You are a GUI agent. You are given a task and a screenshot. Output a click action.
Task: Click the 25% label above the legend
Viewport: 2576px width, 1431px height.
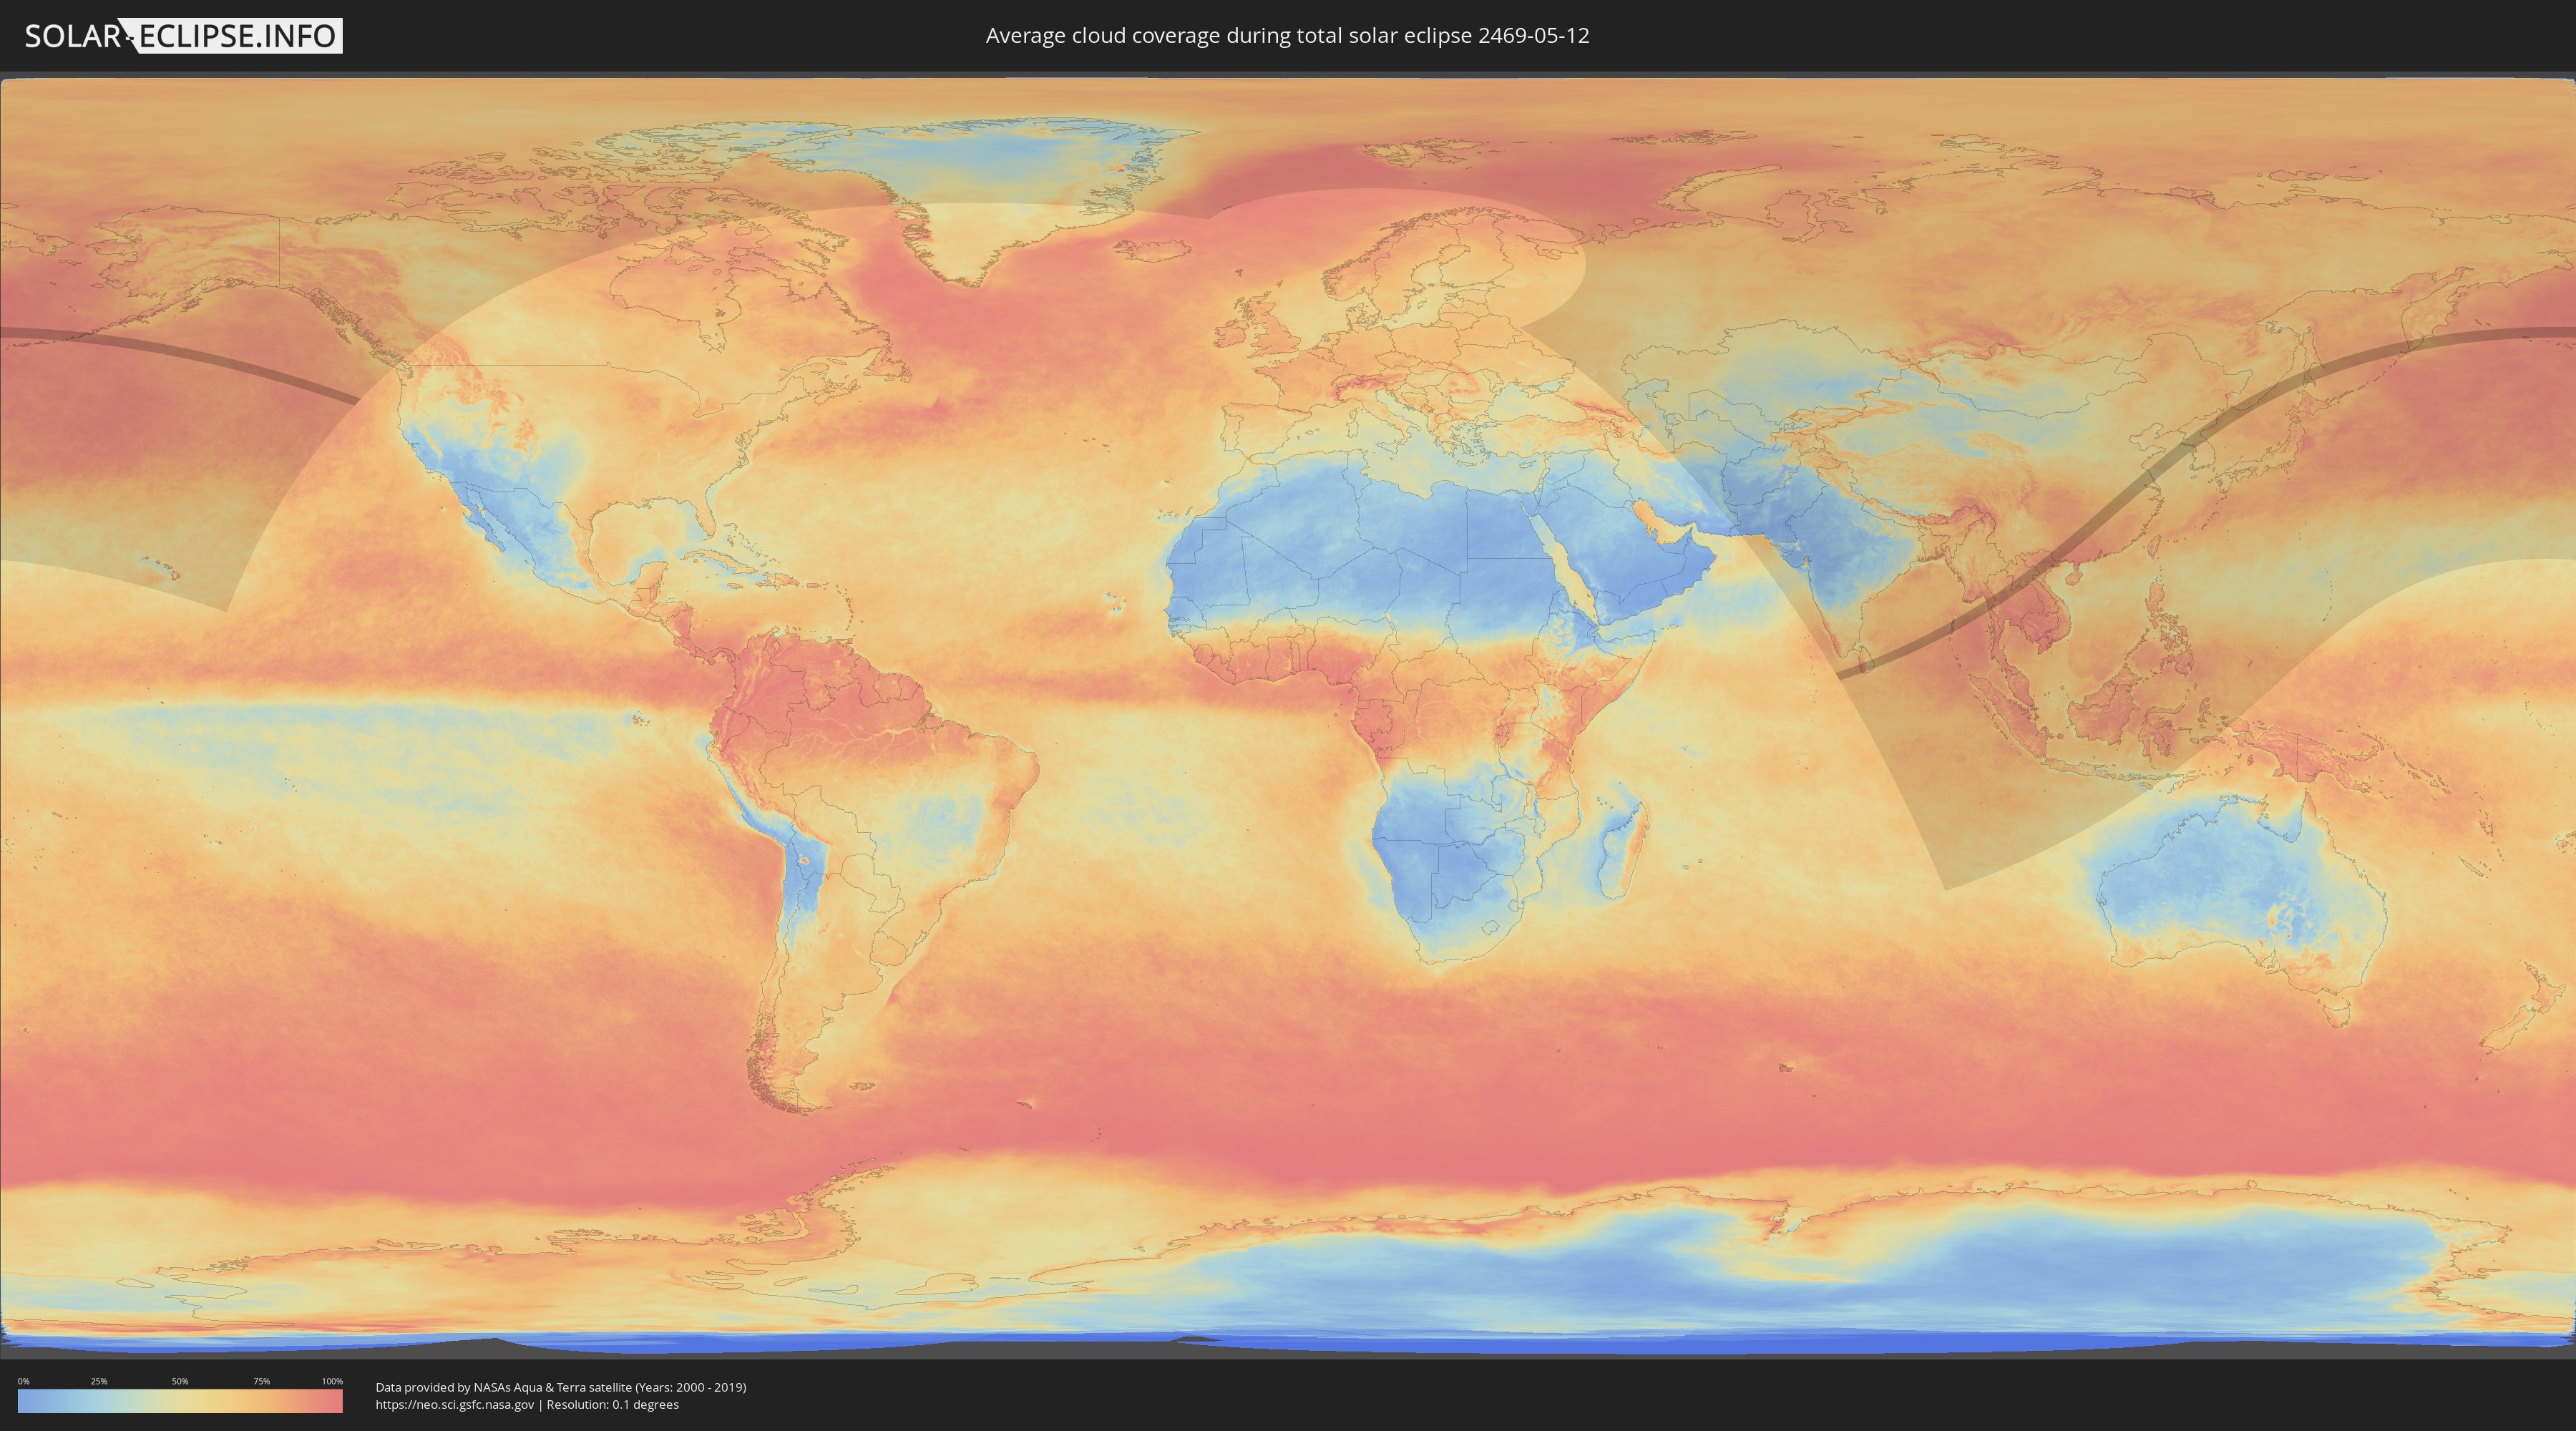point(99,1381)
